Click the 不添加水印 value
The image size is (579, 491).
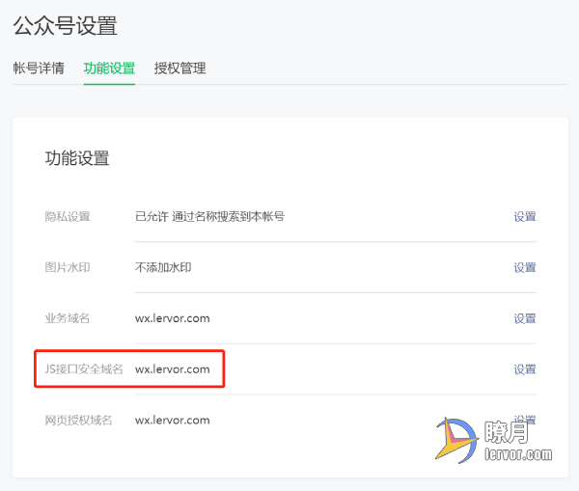[163, 267]
